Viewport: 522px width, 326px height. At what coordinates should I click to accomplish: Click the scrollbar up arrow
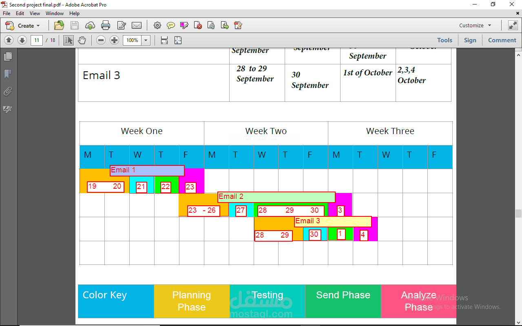pos(518,54)
